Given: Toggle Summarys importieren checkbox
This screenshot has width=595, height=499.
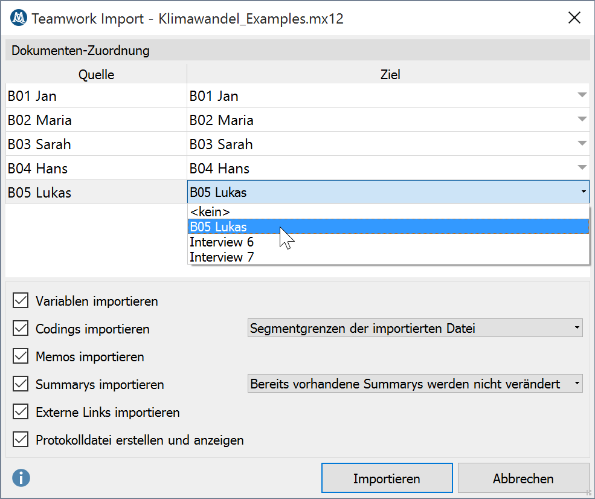Looking at the screenshot, I should [21, 384].
